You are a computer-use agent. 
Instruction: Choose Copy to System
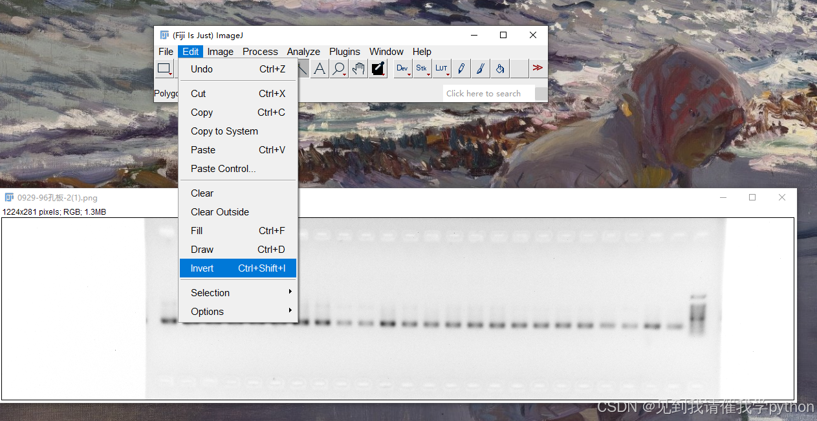pyautogui.click(x=238, y=131)
